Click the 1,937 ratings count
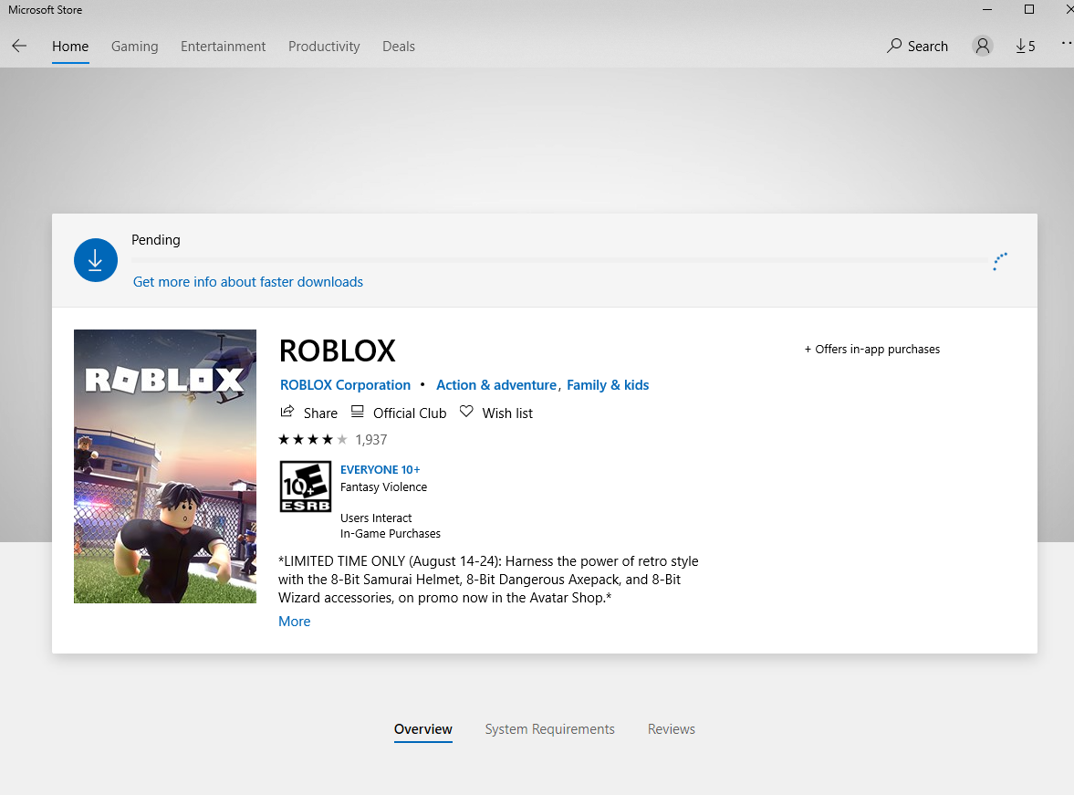 (371, 440)
